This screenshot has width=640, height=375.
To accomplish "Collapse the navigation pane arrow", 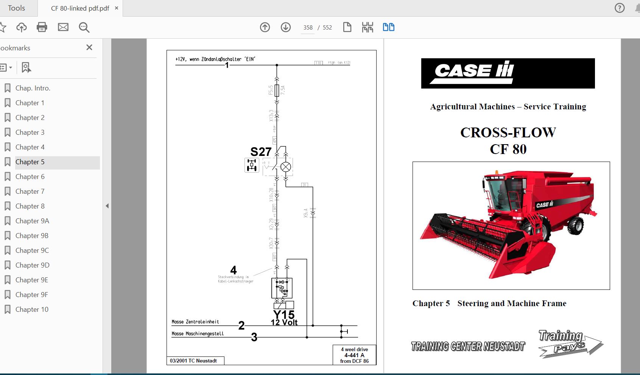I will [107, 206].
